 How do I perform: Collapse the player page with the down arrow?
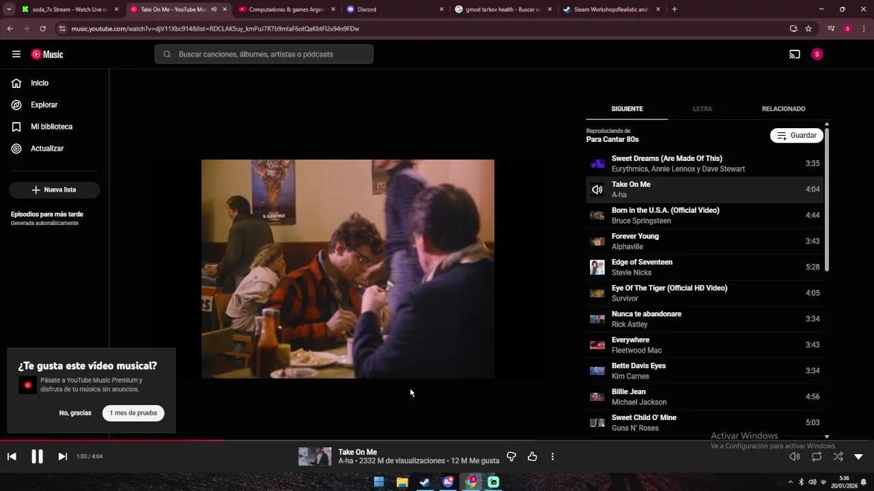point(859,457)
